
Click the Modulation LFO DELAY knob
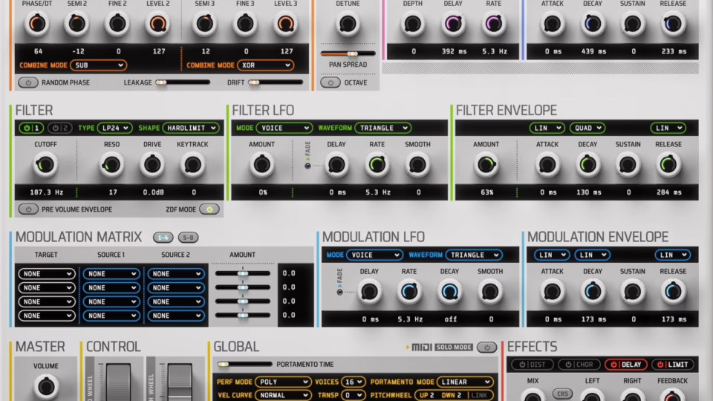coord(369,292)
